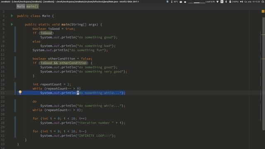Image resolution: width=265 pixels, height=149 pixels.
Task: Click the "iteration number " string
Action: tap(96, 123)
